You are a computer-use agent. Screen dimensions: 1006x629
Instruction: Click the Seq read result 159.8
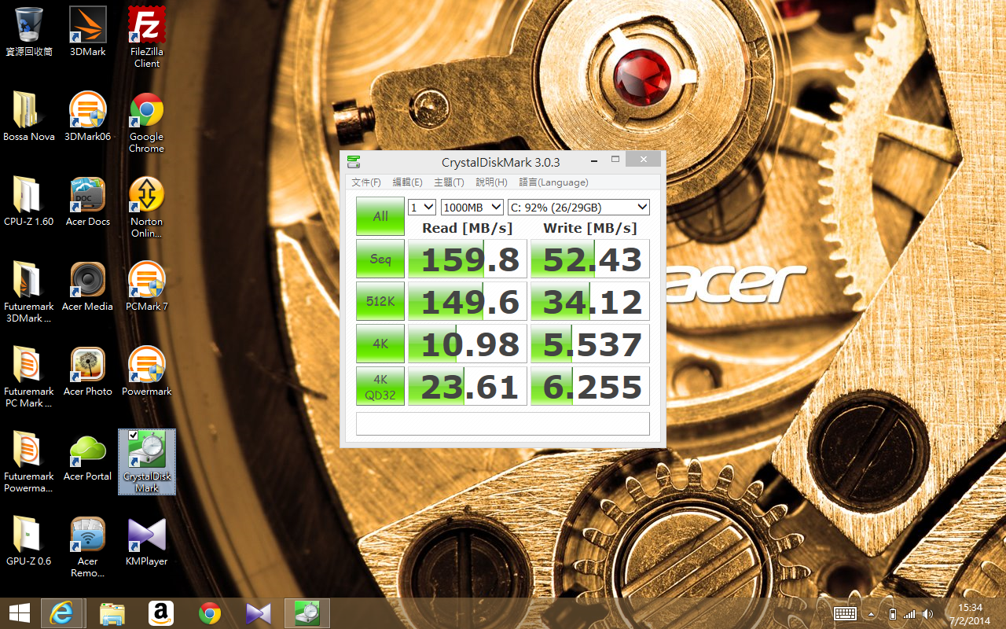point(468,259)
